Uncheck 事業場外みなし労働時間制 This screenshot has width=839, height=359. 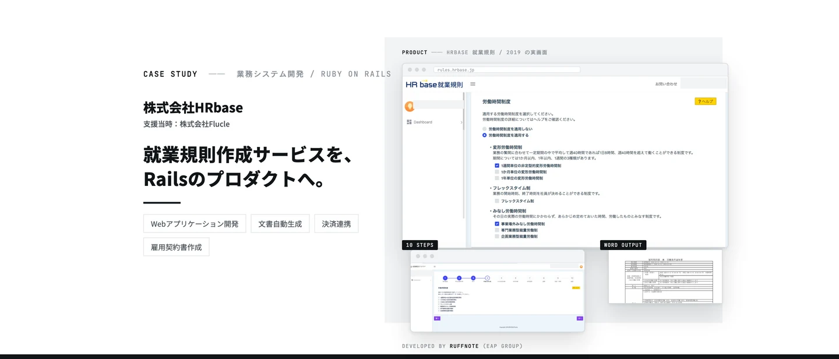(497, 224)
